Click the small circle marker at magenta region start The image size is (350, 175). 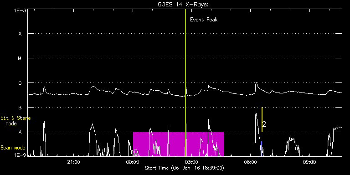(135, 152)
